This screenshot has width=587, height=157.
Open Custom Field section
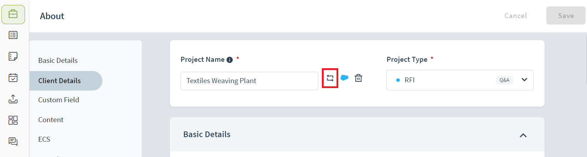[59, 100]
